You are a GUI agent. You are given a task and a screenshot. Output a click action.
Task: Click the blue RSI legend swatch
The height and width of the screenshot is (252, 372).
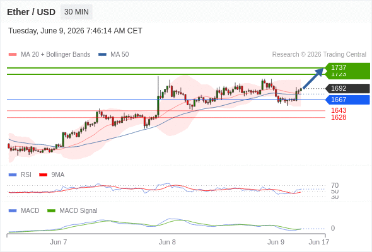(13, 175)
